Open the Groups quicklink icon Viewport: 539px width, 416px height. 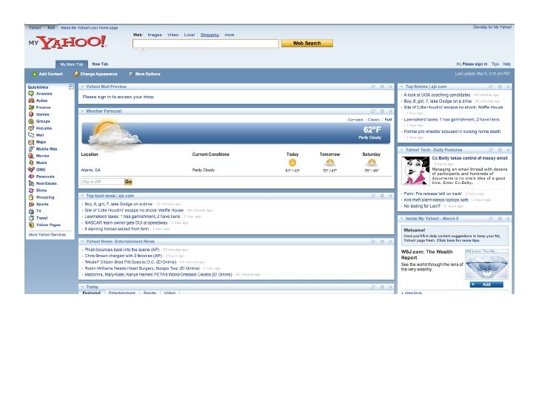coord(31,121)
